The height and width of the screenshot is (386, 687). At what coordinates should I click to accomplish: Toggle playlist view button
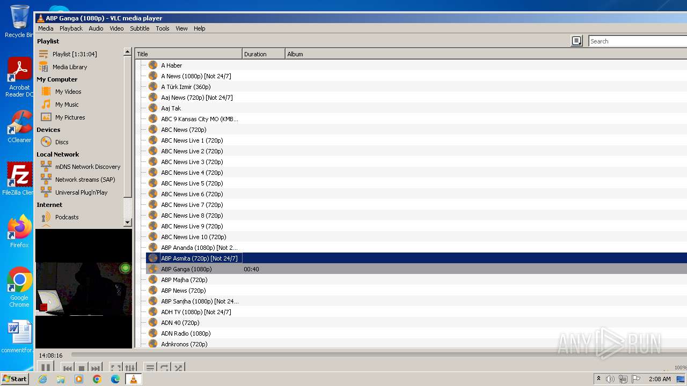(x=150, y=368)
